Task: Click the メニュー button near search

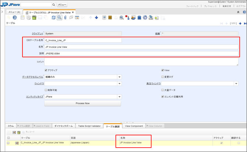Action: (62, 5)
